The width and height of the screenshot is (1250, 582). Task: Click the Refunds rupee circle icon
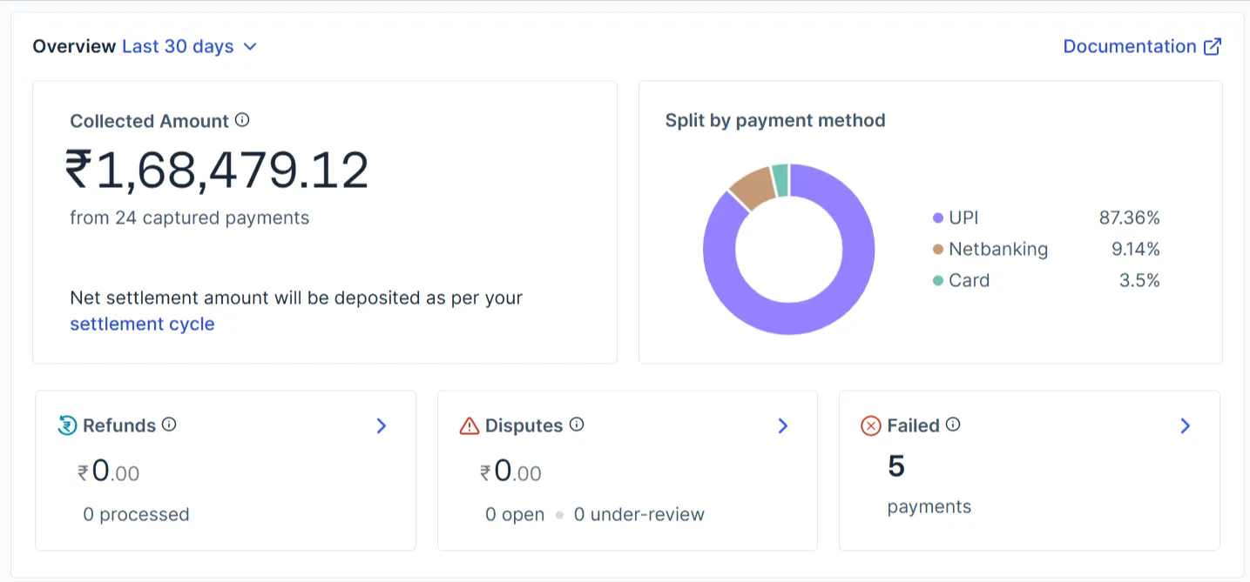coord(67,425)
